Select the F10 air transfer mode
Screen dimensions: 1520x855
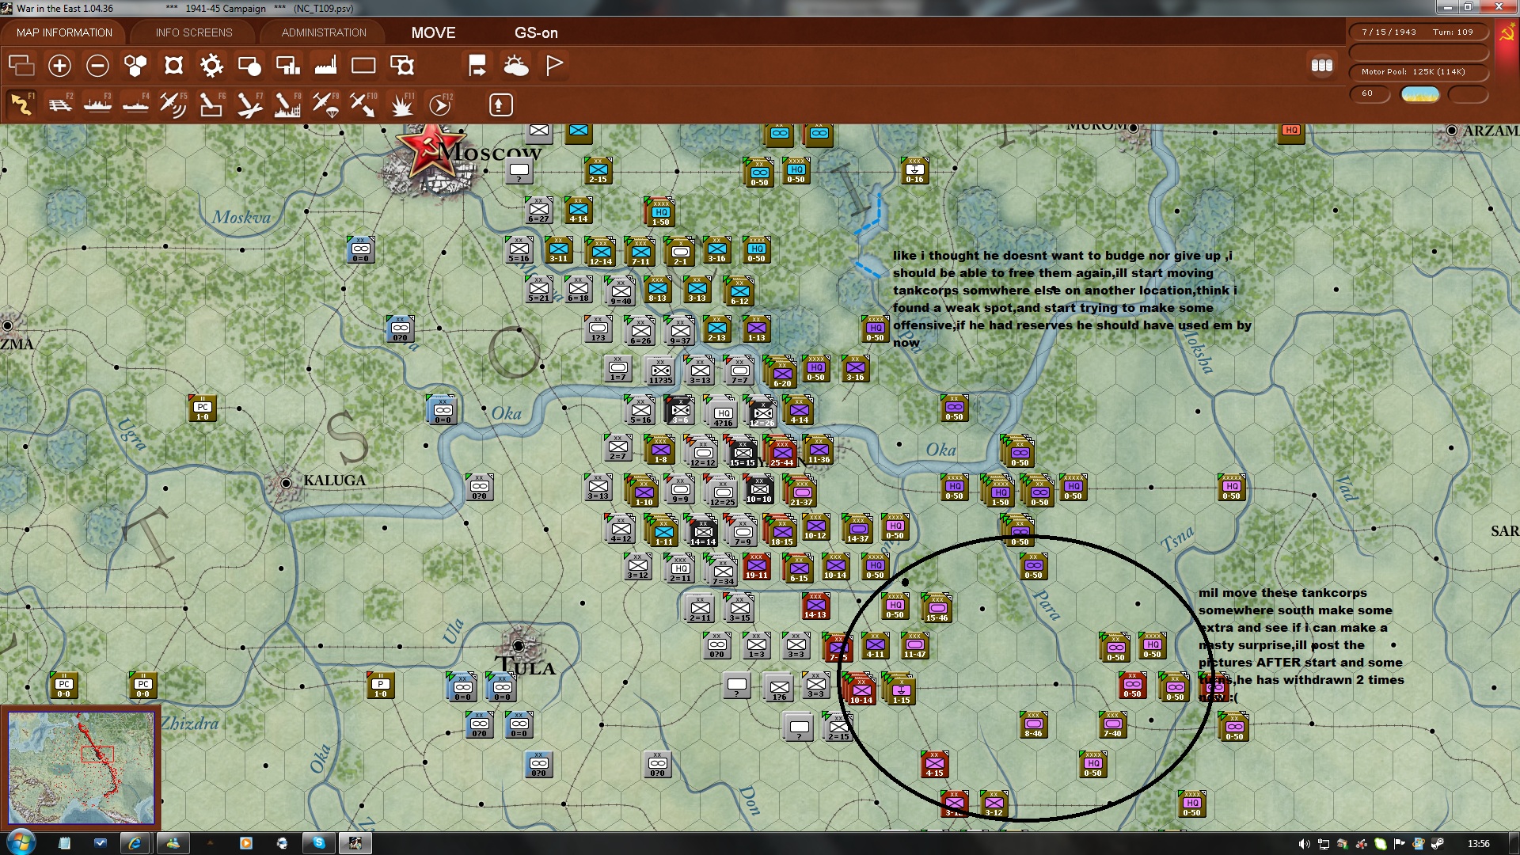coord(363,104)
